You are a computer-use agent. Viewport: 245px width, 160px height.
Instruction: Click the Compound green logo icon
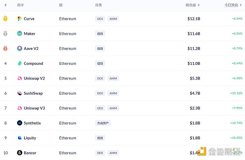click(x=20, y=63)
